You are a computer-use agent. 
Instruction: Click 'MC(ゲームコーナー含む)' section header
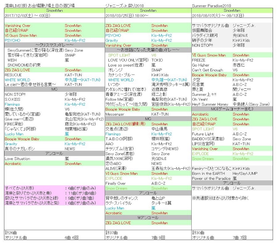point(232,109)
